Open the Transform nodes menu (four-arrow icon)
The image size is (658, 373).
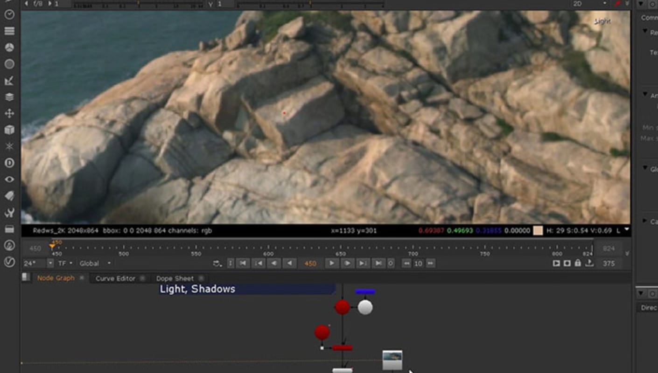coord(9,113)
